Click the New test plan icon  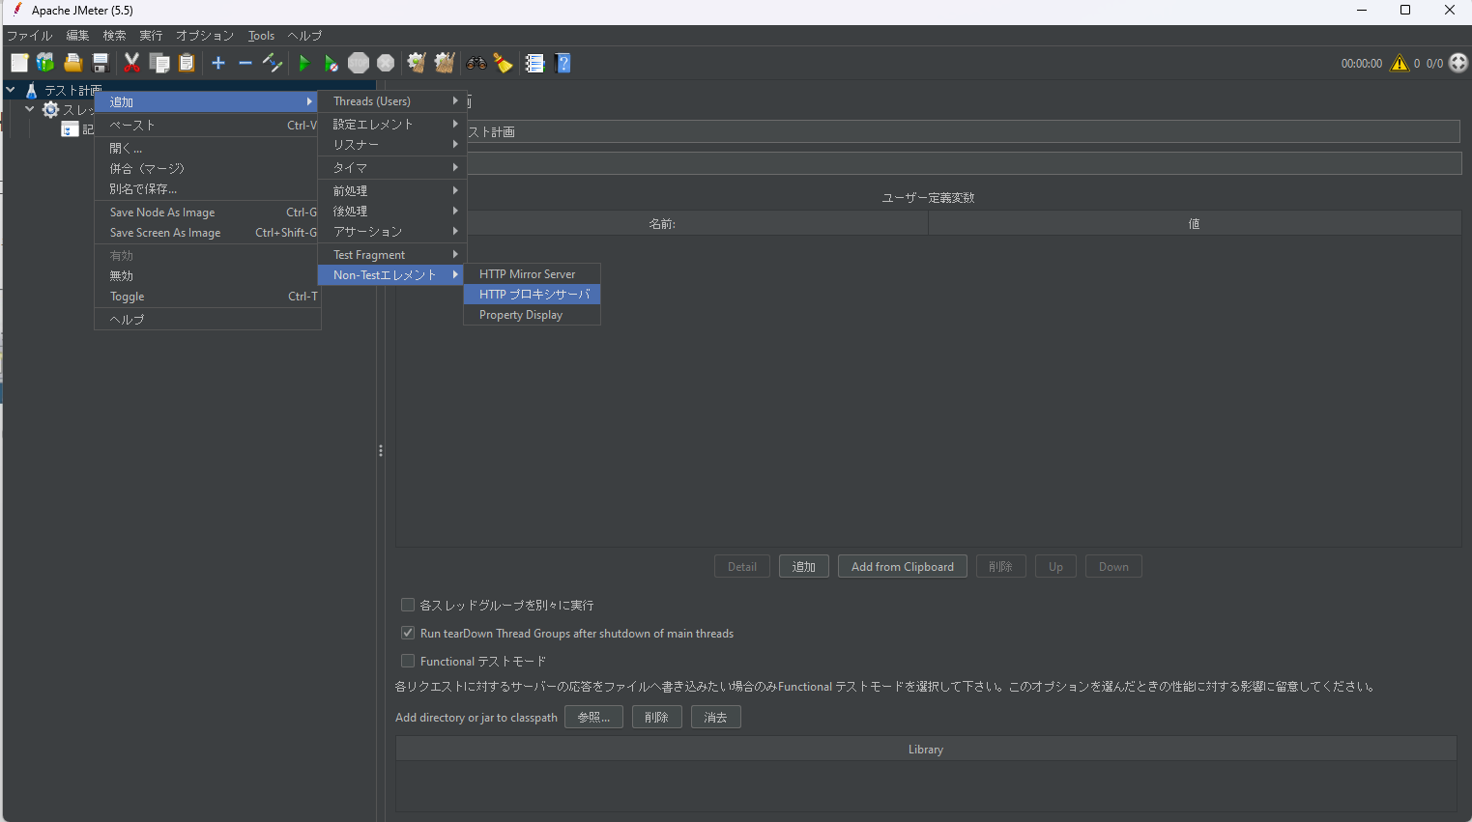pyautogui.click(x=19, y=63)
